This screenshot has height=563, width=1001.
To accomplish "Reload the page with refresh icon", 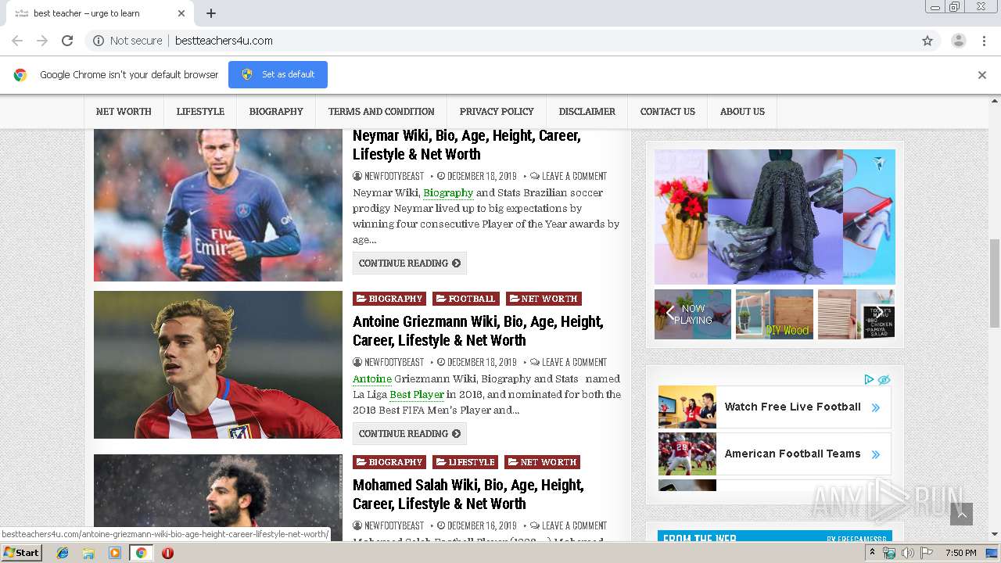I will 67,41.
